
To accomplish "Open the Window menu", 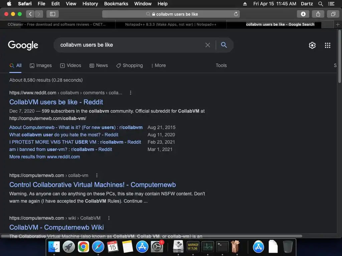I will 143,4.
